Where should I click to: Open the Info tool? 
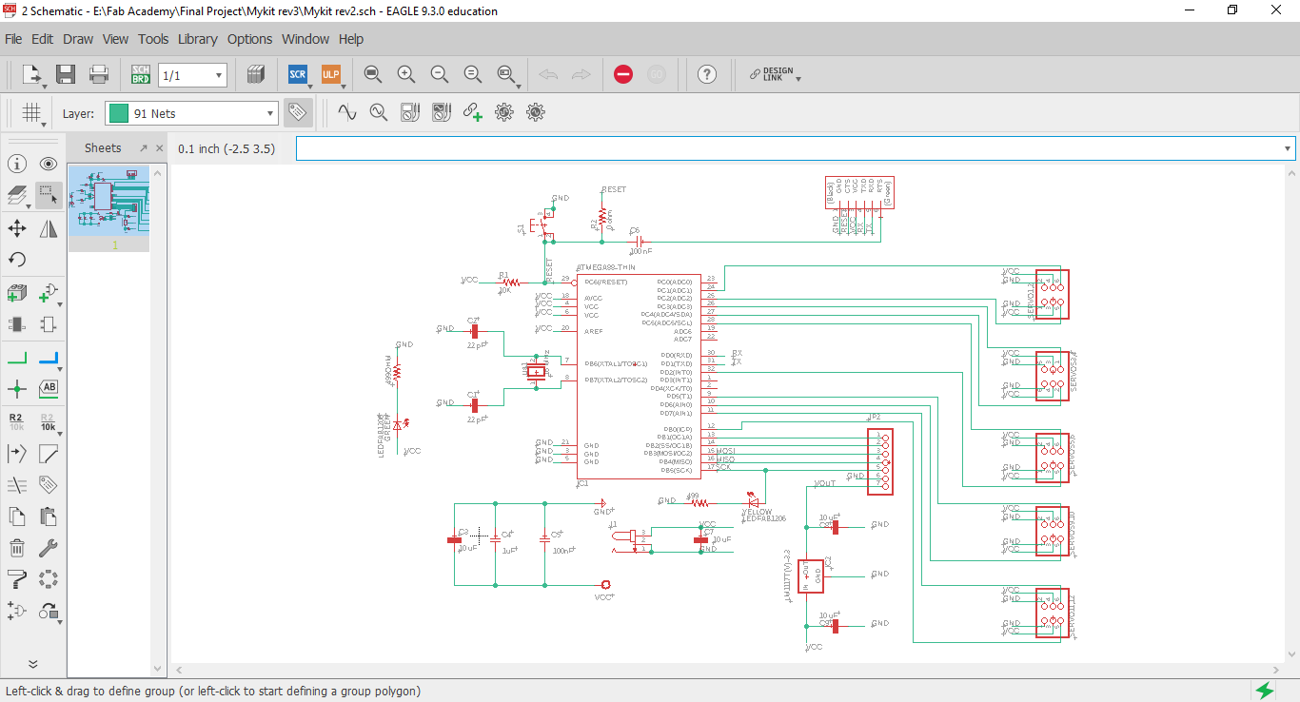pos(17,164)
